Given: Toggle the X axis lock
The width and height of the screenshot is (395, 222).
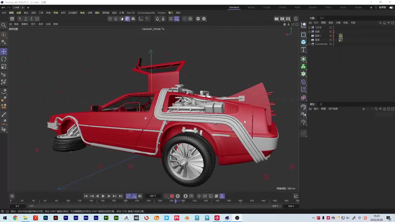Looking at the screenshot, I should tap(20, 19).
